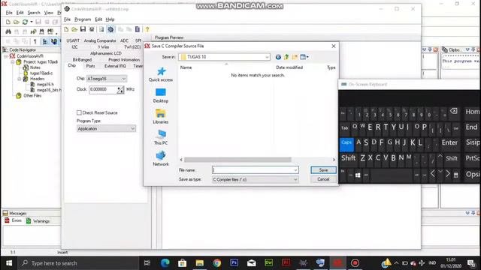Click scroll right arrow in file list

click(334, 160)
